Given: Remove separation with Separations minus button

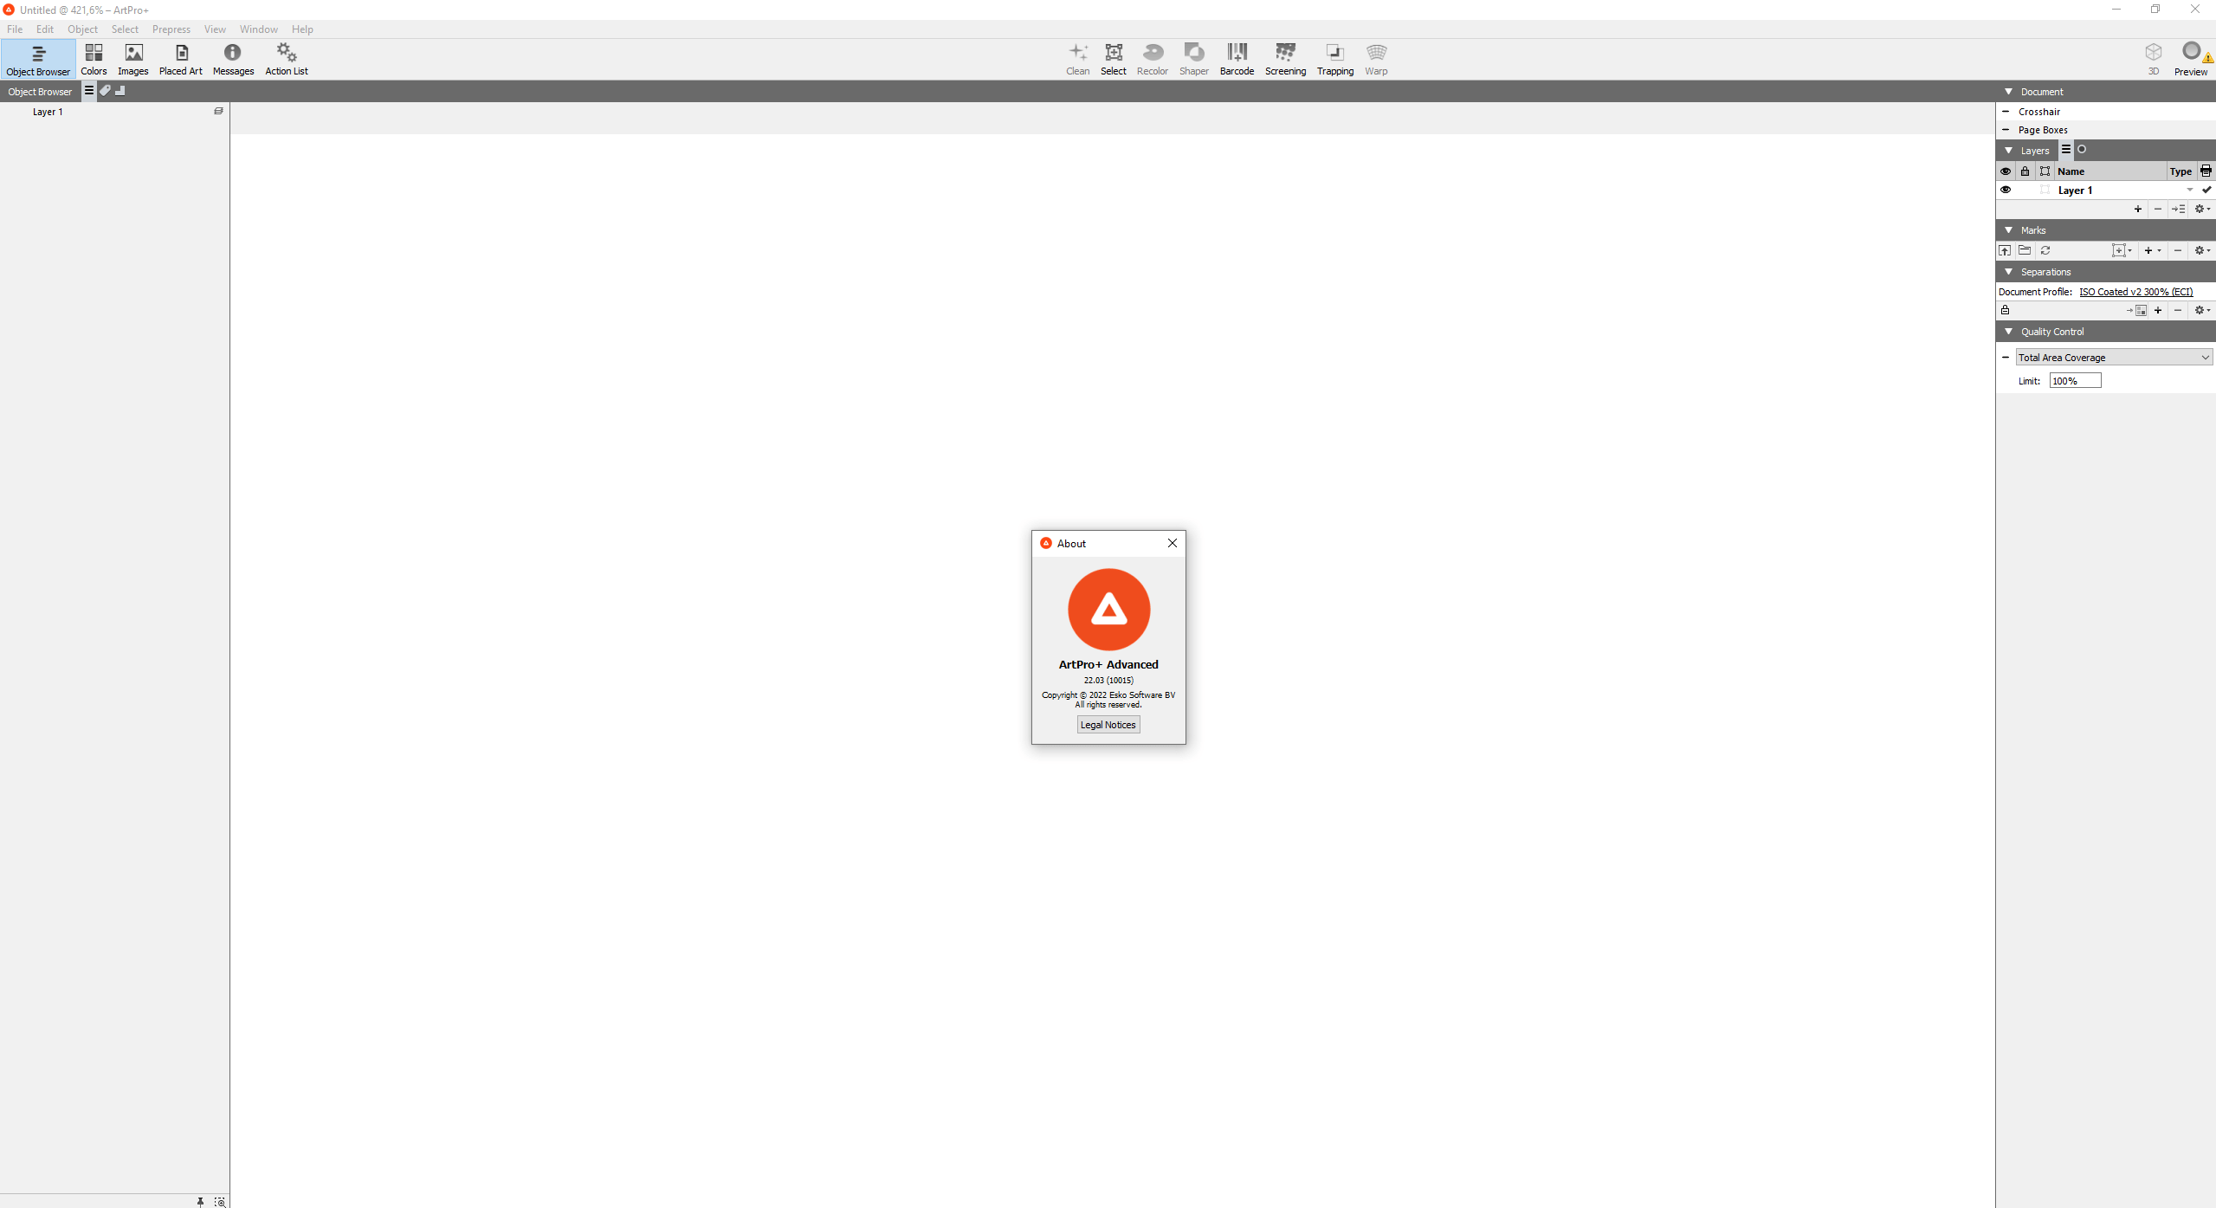Looking at the screenshot, I should (2178, 310).
